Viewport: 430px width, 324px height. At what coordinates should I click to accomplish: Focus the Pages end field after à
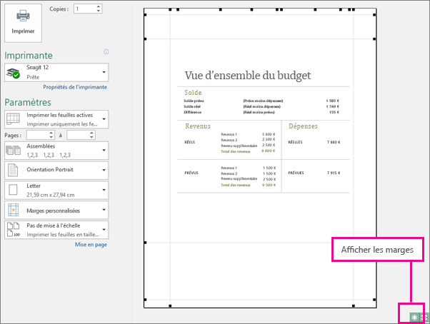click(79, 135)
